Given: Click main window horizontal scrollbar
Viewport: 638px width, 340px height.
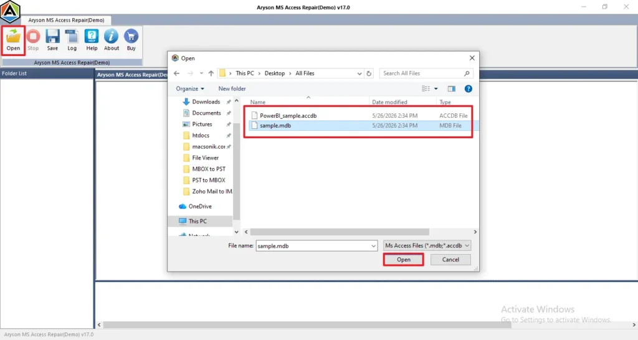Looking at the screenshot, I should [x=307, y=325].
